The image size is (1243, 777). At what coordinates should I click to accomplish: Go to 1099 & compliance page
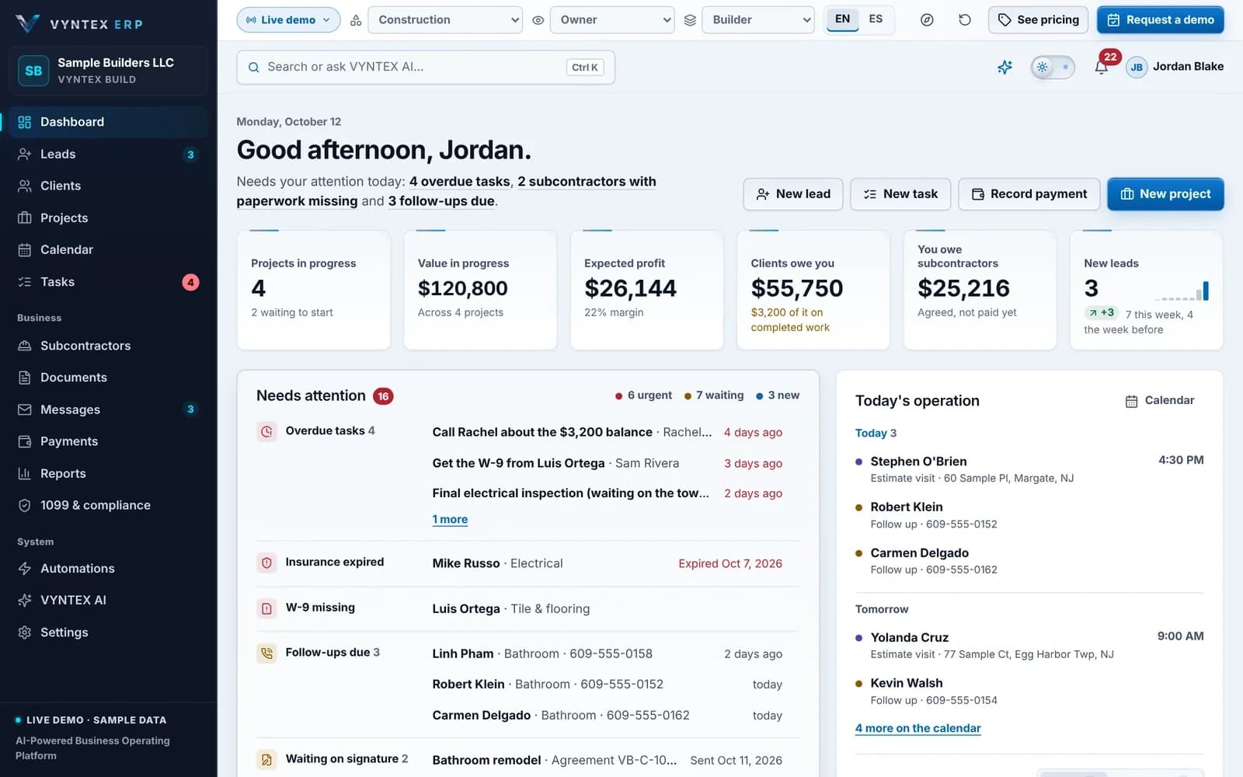(108, 505)
